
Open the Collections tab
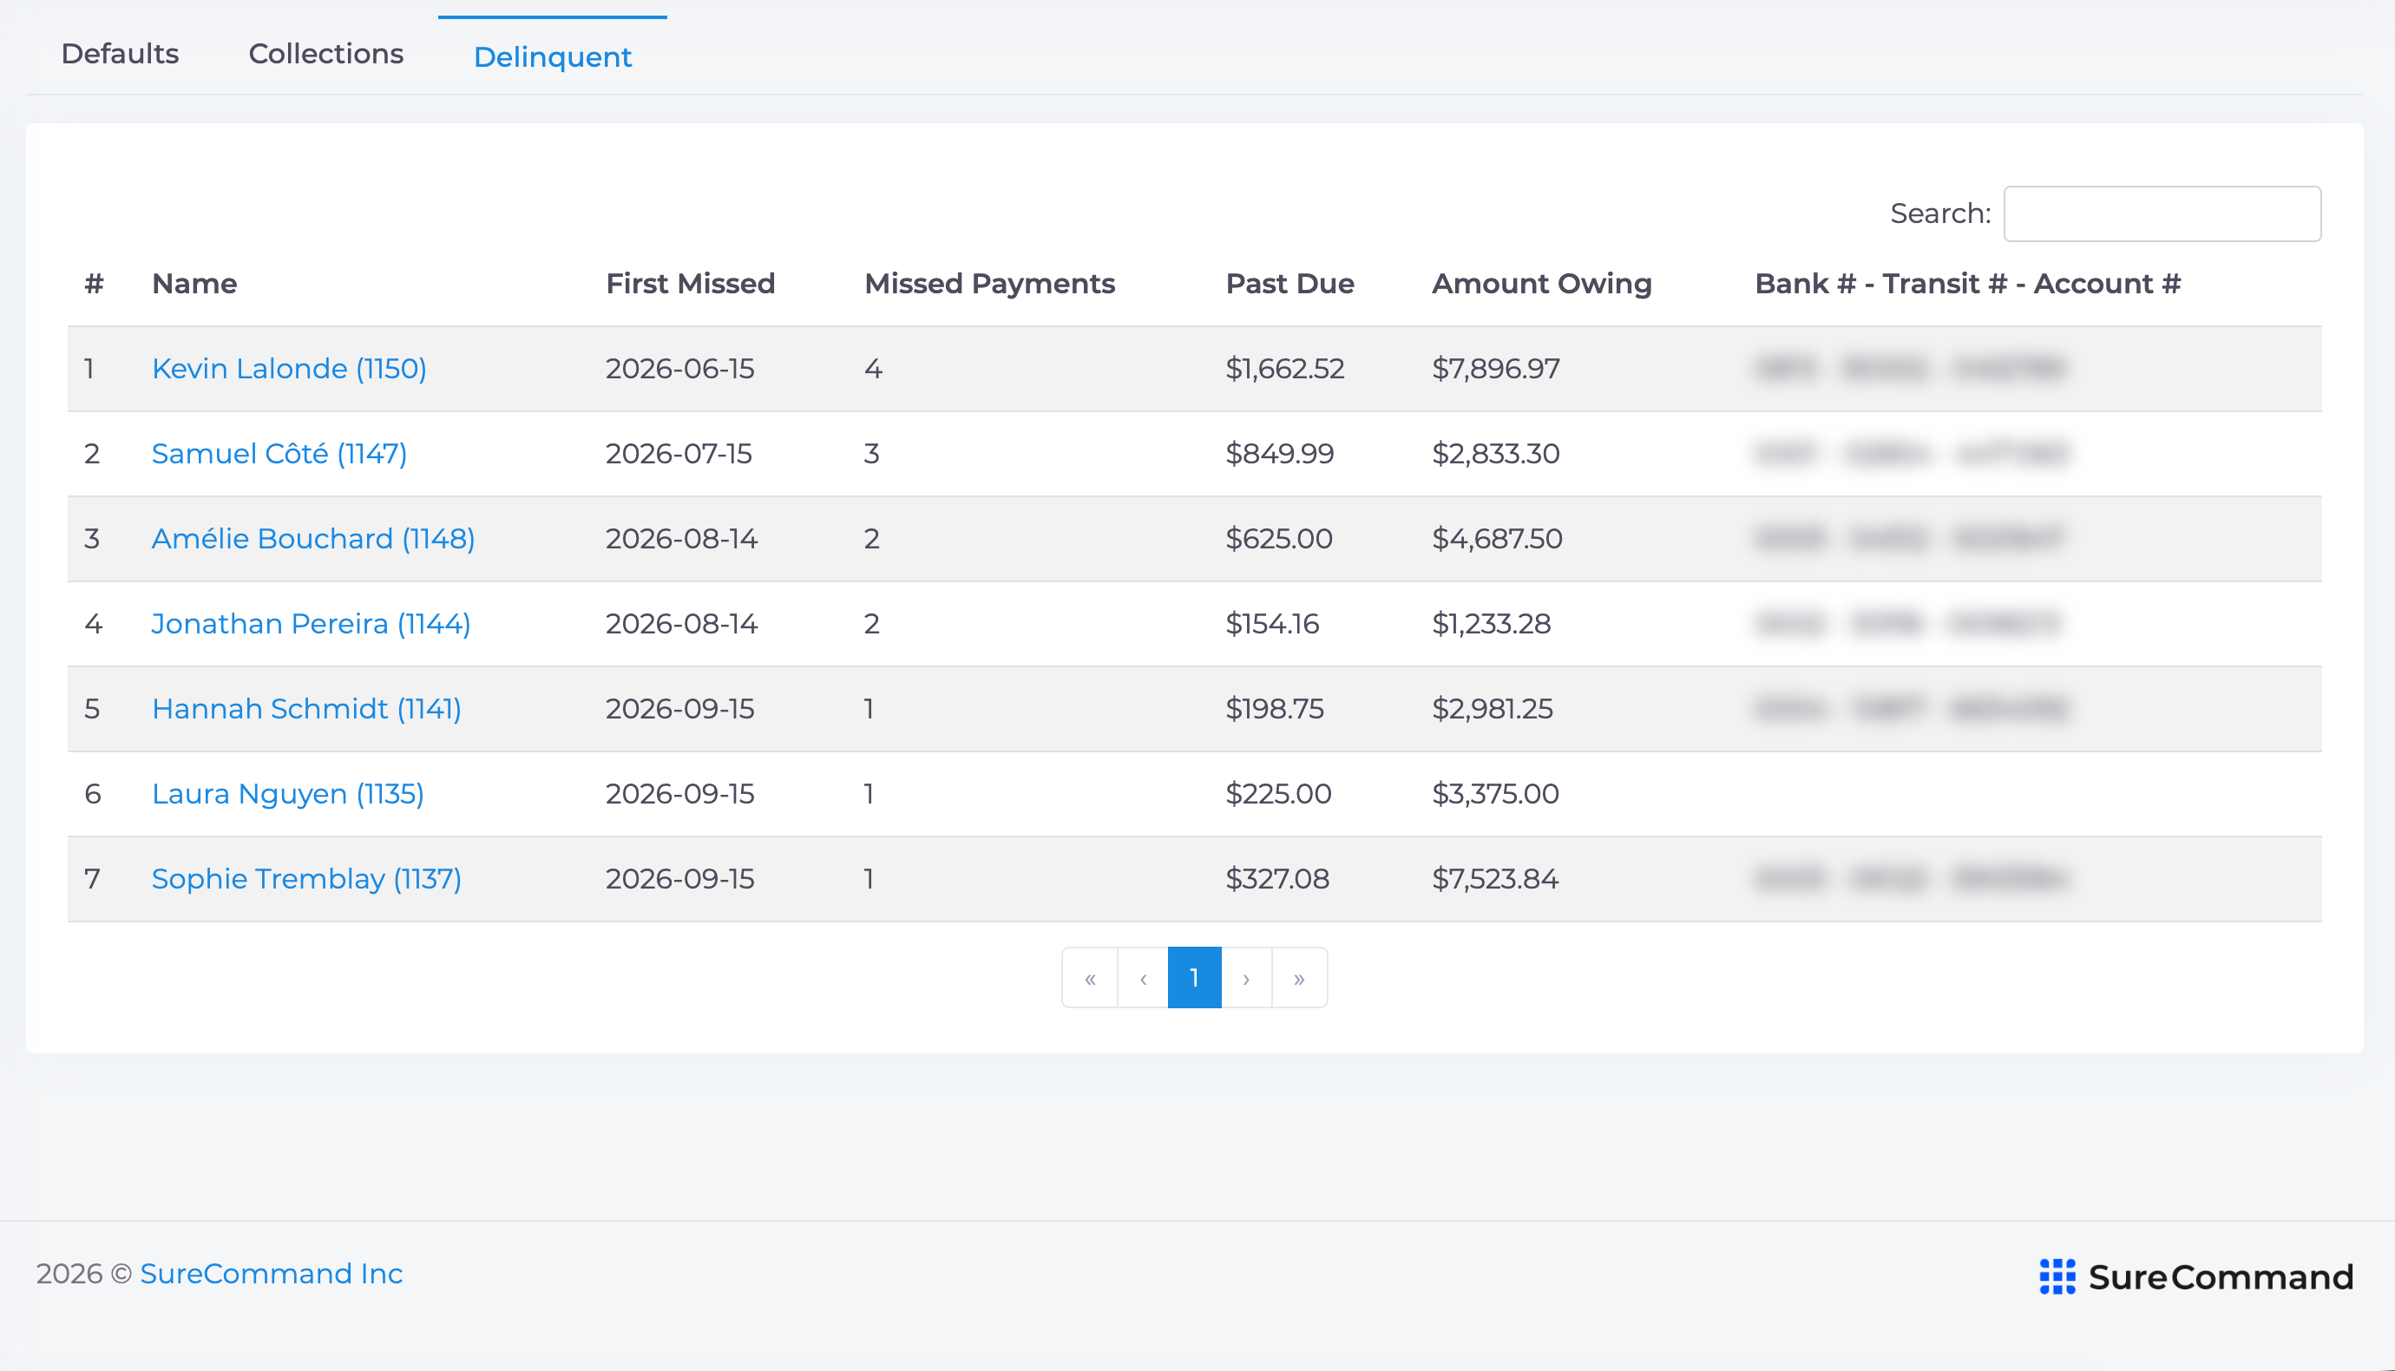point(325,54)
